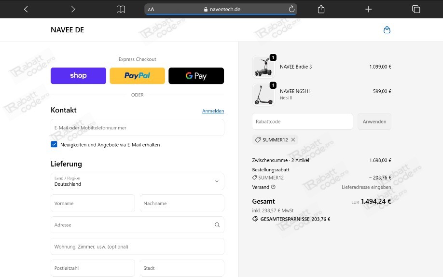The image size is (443, 277).
Task: Focus the Wohnung, Zimmer optional field
Action: [138, 247]
